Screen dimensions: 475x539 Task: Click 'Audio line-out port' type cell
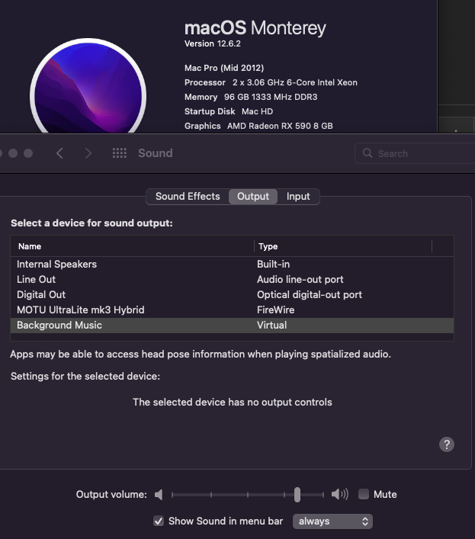click(300, 280)
